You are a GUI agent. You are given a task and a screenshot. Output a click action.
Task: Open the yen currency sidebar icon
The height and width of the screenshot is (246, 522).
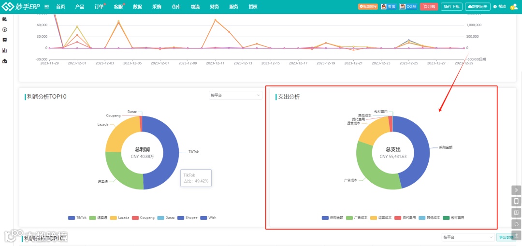click(5, 29)
